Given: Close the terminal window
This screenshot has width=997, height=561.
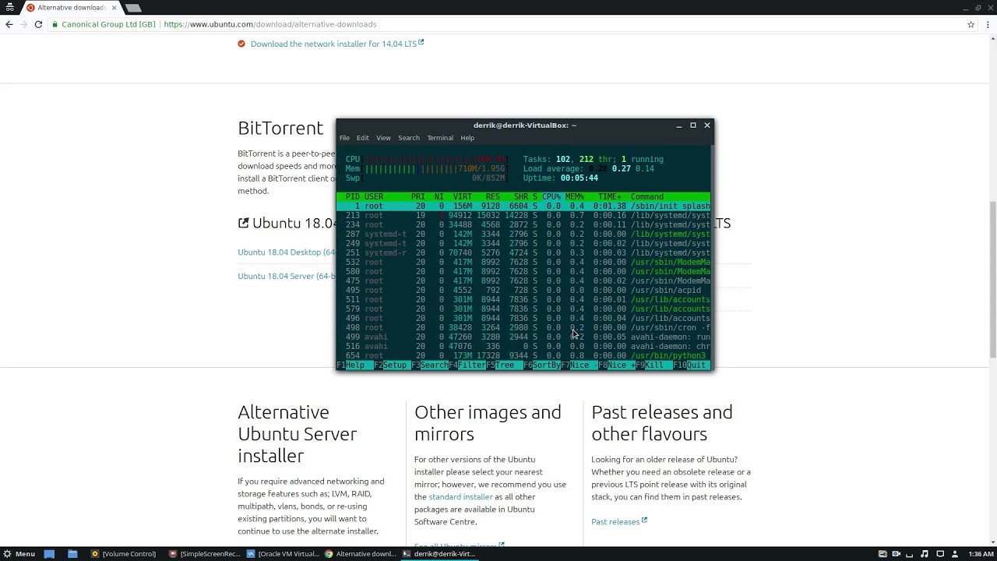Looking at the screenshot, I should (x=707, y=125).
